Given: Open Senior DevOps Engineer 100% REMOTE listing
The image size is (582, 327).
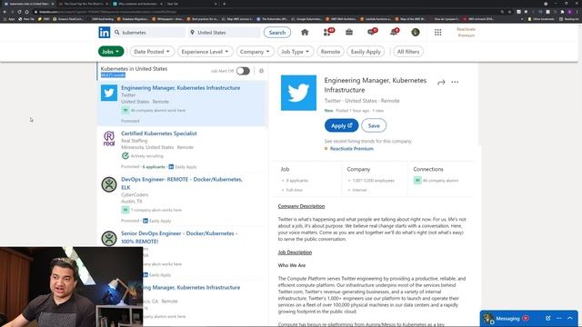Looking at the screenshot, I should (x=179, y=237).
